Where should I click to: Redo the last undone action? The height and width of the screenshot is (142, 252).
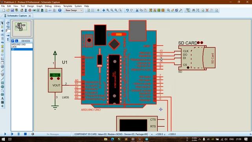[132, 10]
